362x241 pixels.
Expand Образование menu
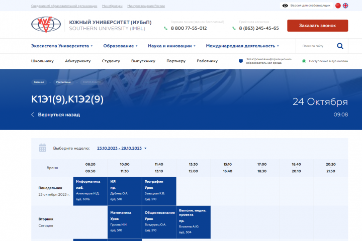pos(120,46)
